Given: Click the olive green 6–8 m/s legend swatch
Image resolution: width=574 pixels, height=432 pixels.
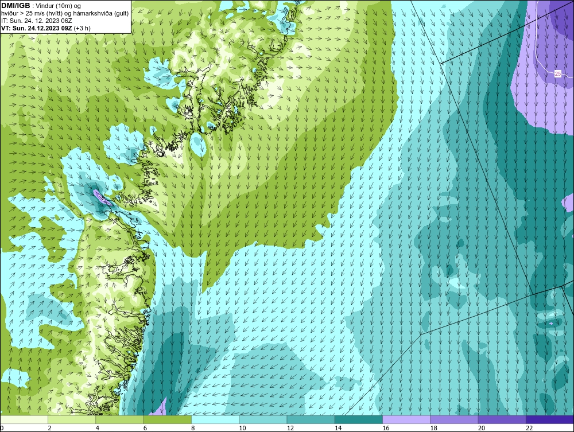Looking at the screenshot, I should pyautogui.click(x=167, y=419).
